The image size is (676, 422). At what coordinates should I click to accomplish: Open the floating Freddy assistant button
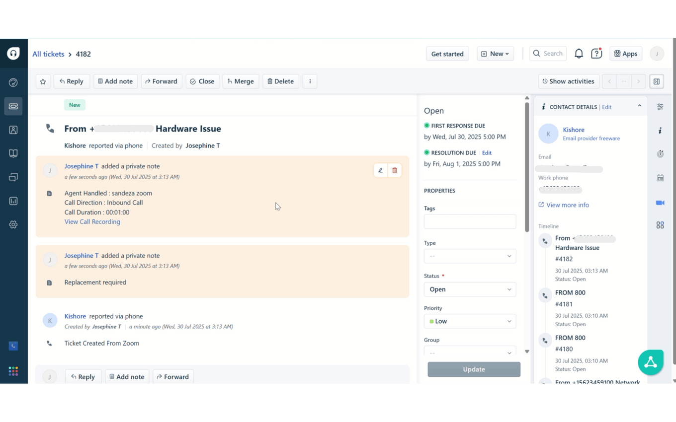(651, 362)
